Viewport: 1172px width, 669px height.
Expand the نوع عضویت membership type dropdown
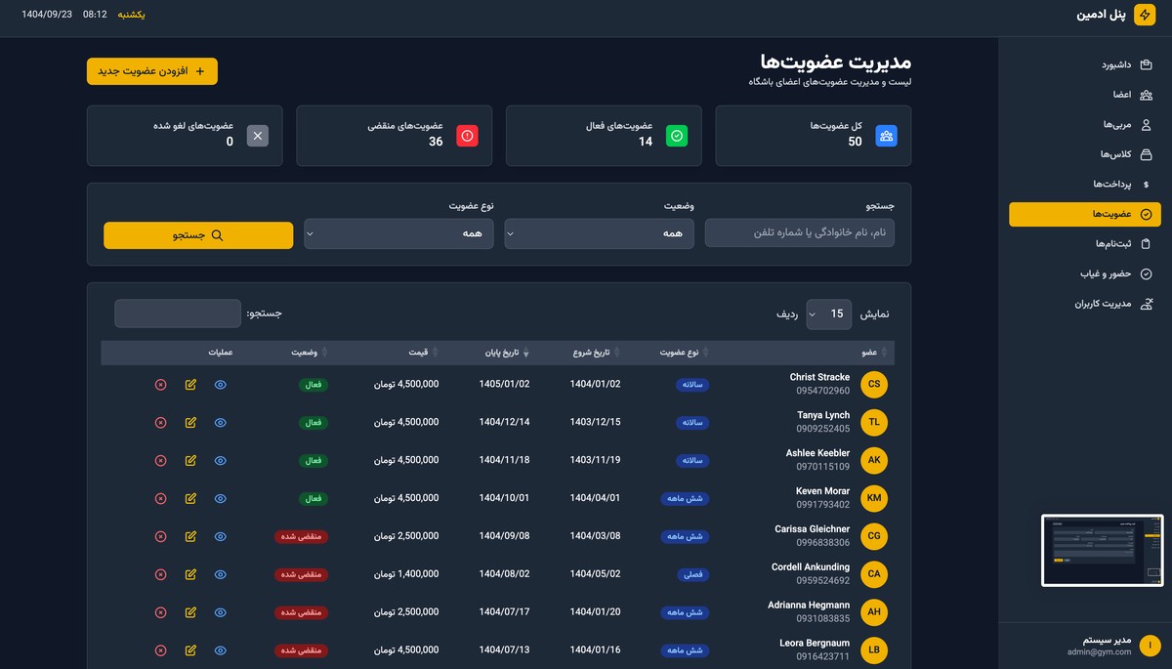[x=398, y=233]
